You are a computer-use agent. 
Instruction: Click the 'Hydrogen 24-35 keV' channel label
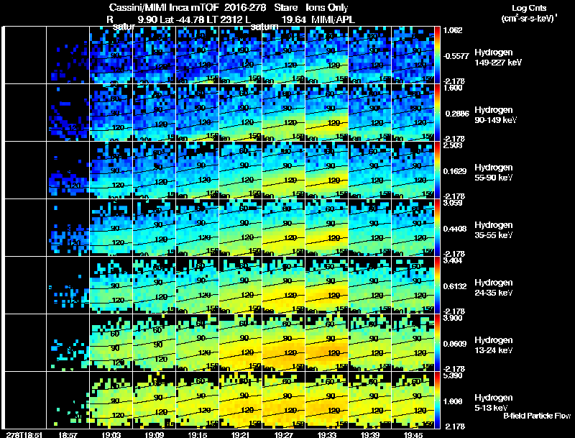point(494,288)
